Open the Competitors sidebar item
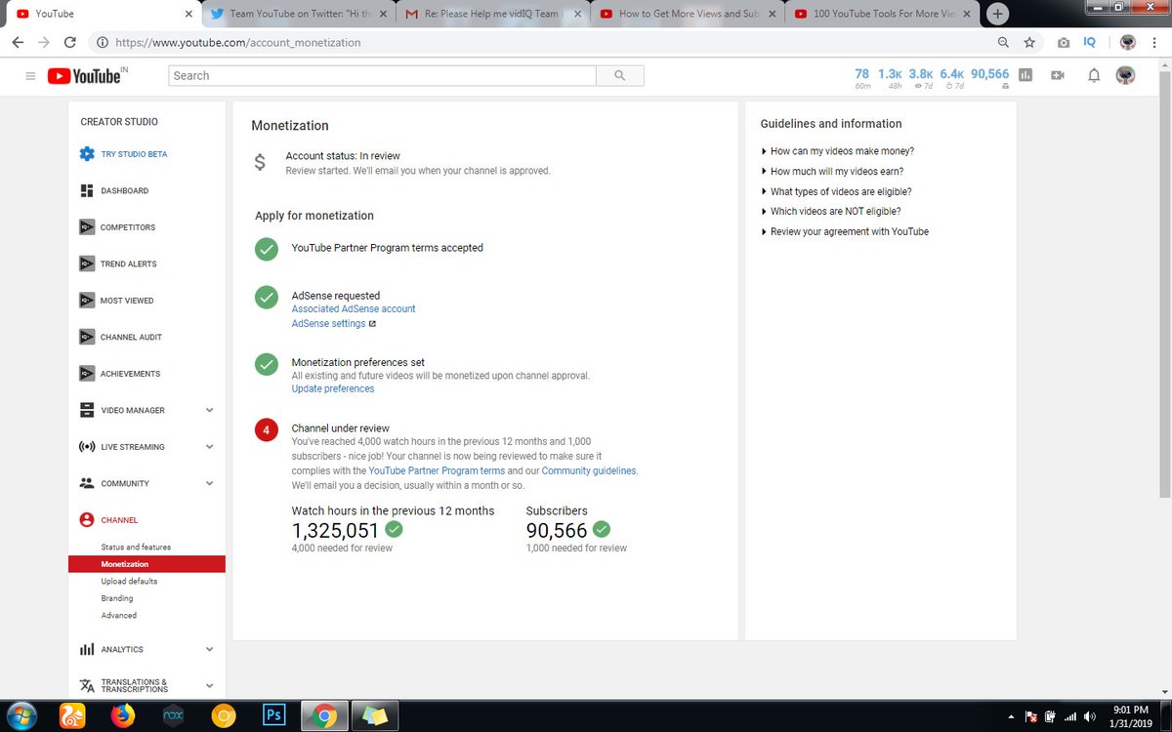The height and width of the screenshot is (732, 1172). click(x=117, y=227)
